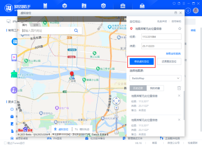
Task: Open the toolbox briefcase icon
Action: [x=123, y=6]
